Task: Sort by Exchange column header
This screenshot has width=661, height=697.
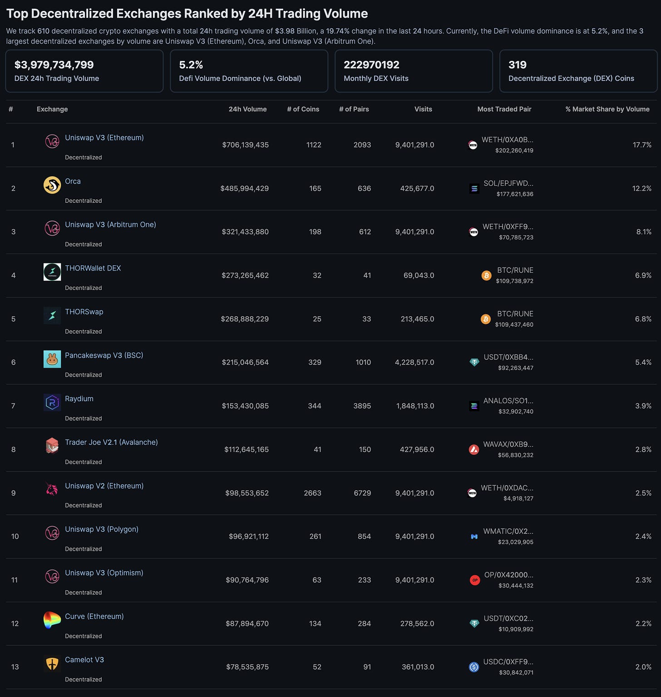Action: [52, 109]
